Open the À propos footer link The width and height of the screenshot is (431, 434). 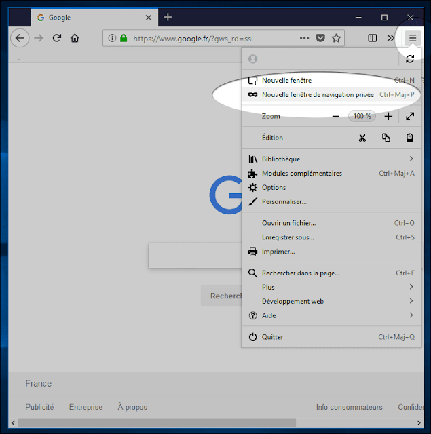tap(132, 407)
